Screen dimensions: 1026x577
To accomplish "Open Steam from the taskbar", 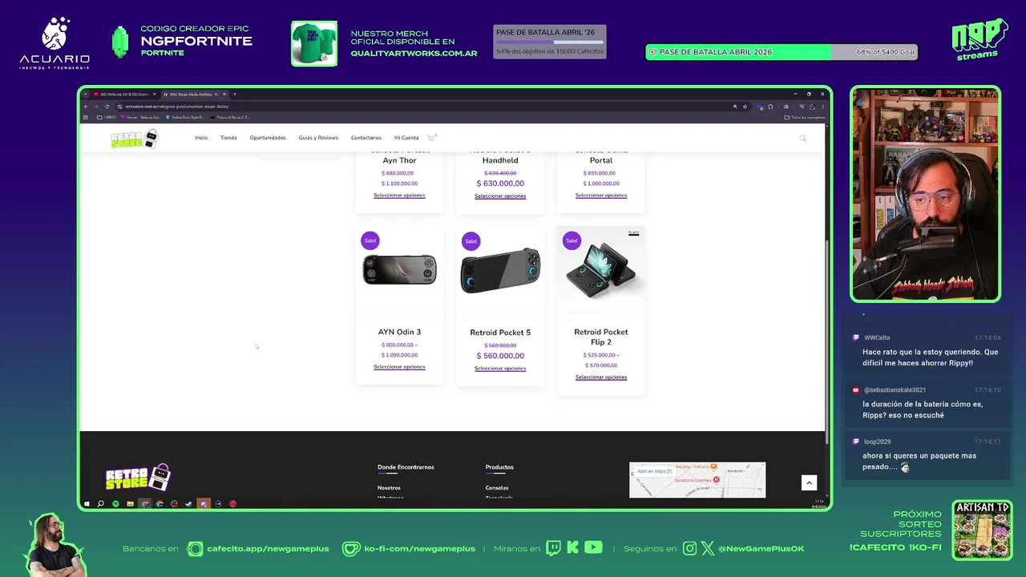I will pyautogui.click(x=188, y=504).
